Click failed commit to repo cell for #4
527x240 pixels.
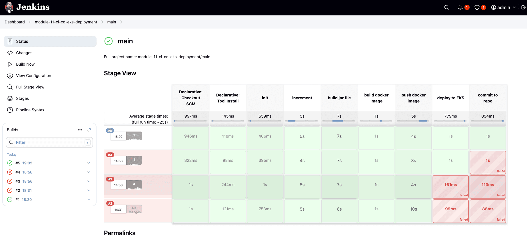pos(488,162)
